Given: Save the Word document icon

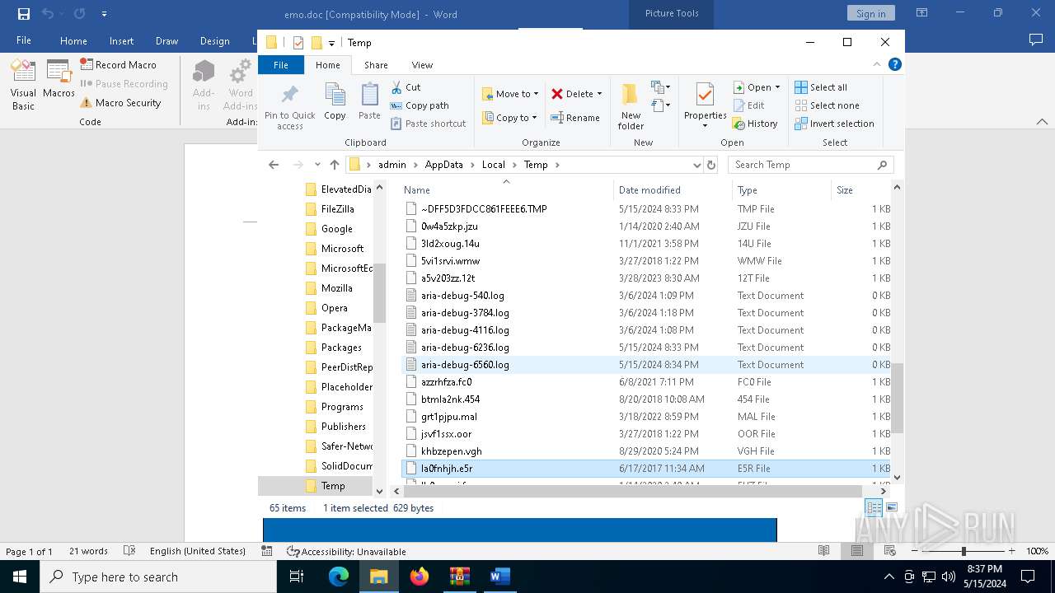Looking at the screenshot, I should pyautogui.click(x=23, y=14).
